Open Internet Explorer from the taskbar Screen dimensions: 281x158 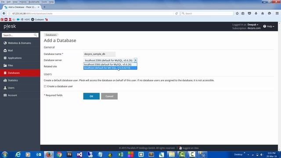tap(18, 154)
